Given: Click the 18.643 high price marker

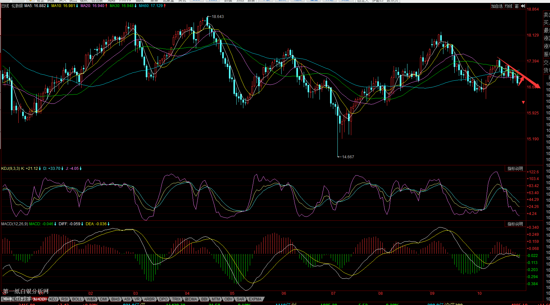Looking at the screenshot, I should (218, 17).
